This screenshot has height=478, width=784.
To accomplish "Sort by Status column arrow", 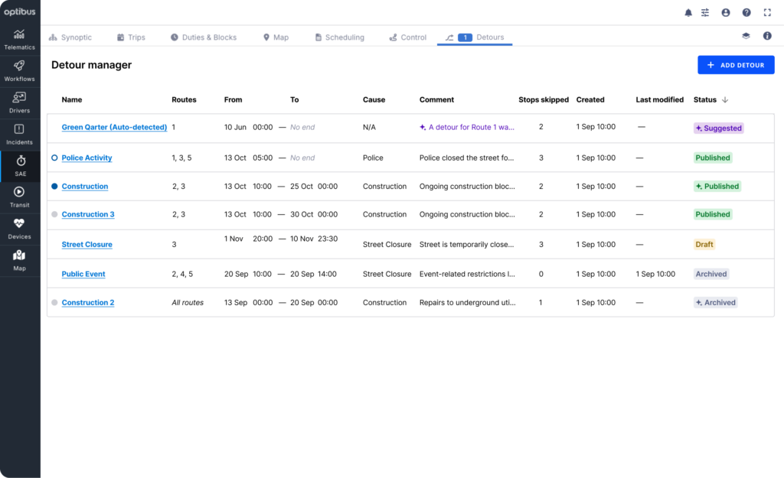I will (724, 100).
